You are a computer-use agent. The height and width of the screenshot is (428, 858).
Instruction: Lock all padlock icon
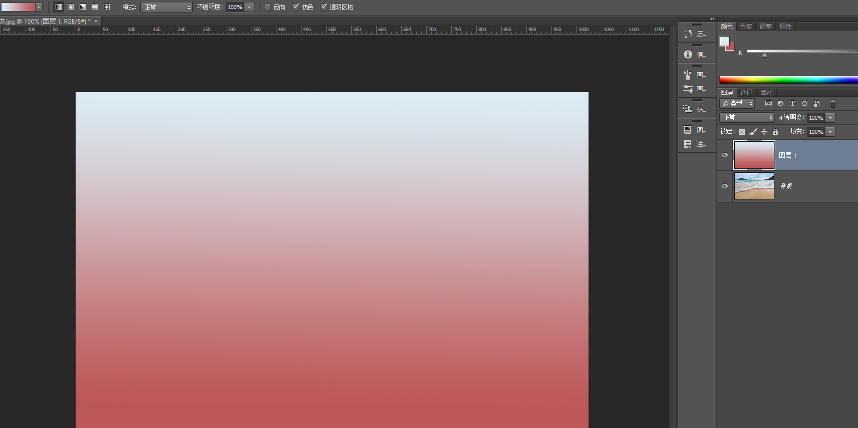775,132
